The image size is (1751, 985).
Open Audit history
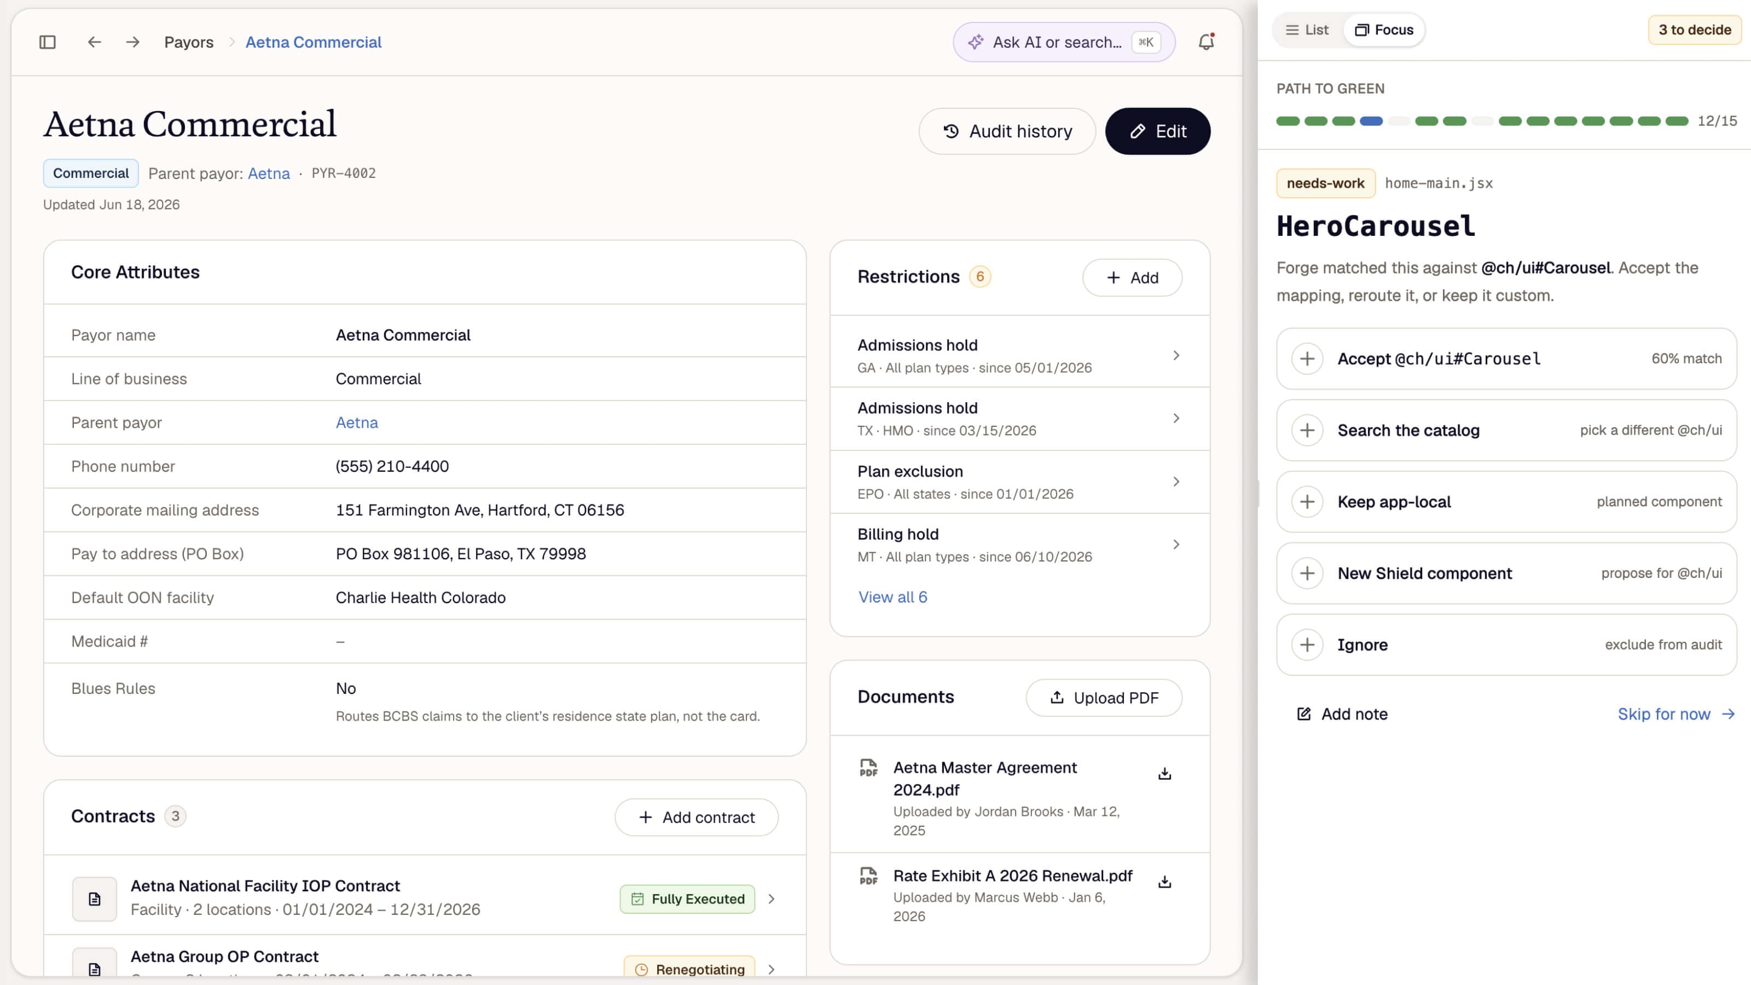point(1007,131)
